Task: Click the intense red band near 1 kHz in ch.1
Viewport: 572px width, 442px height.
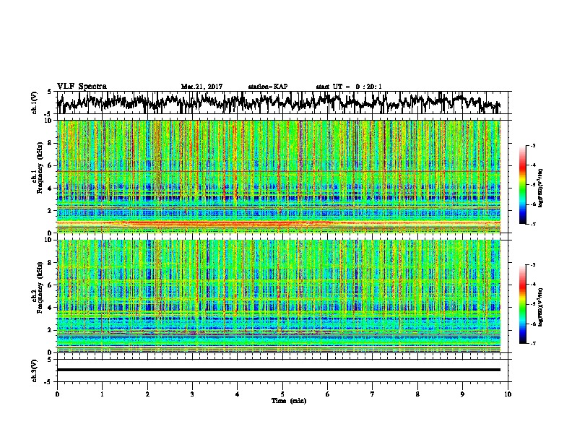Action: coord(279,223)
